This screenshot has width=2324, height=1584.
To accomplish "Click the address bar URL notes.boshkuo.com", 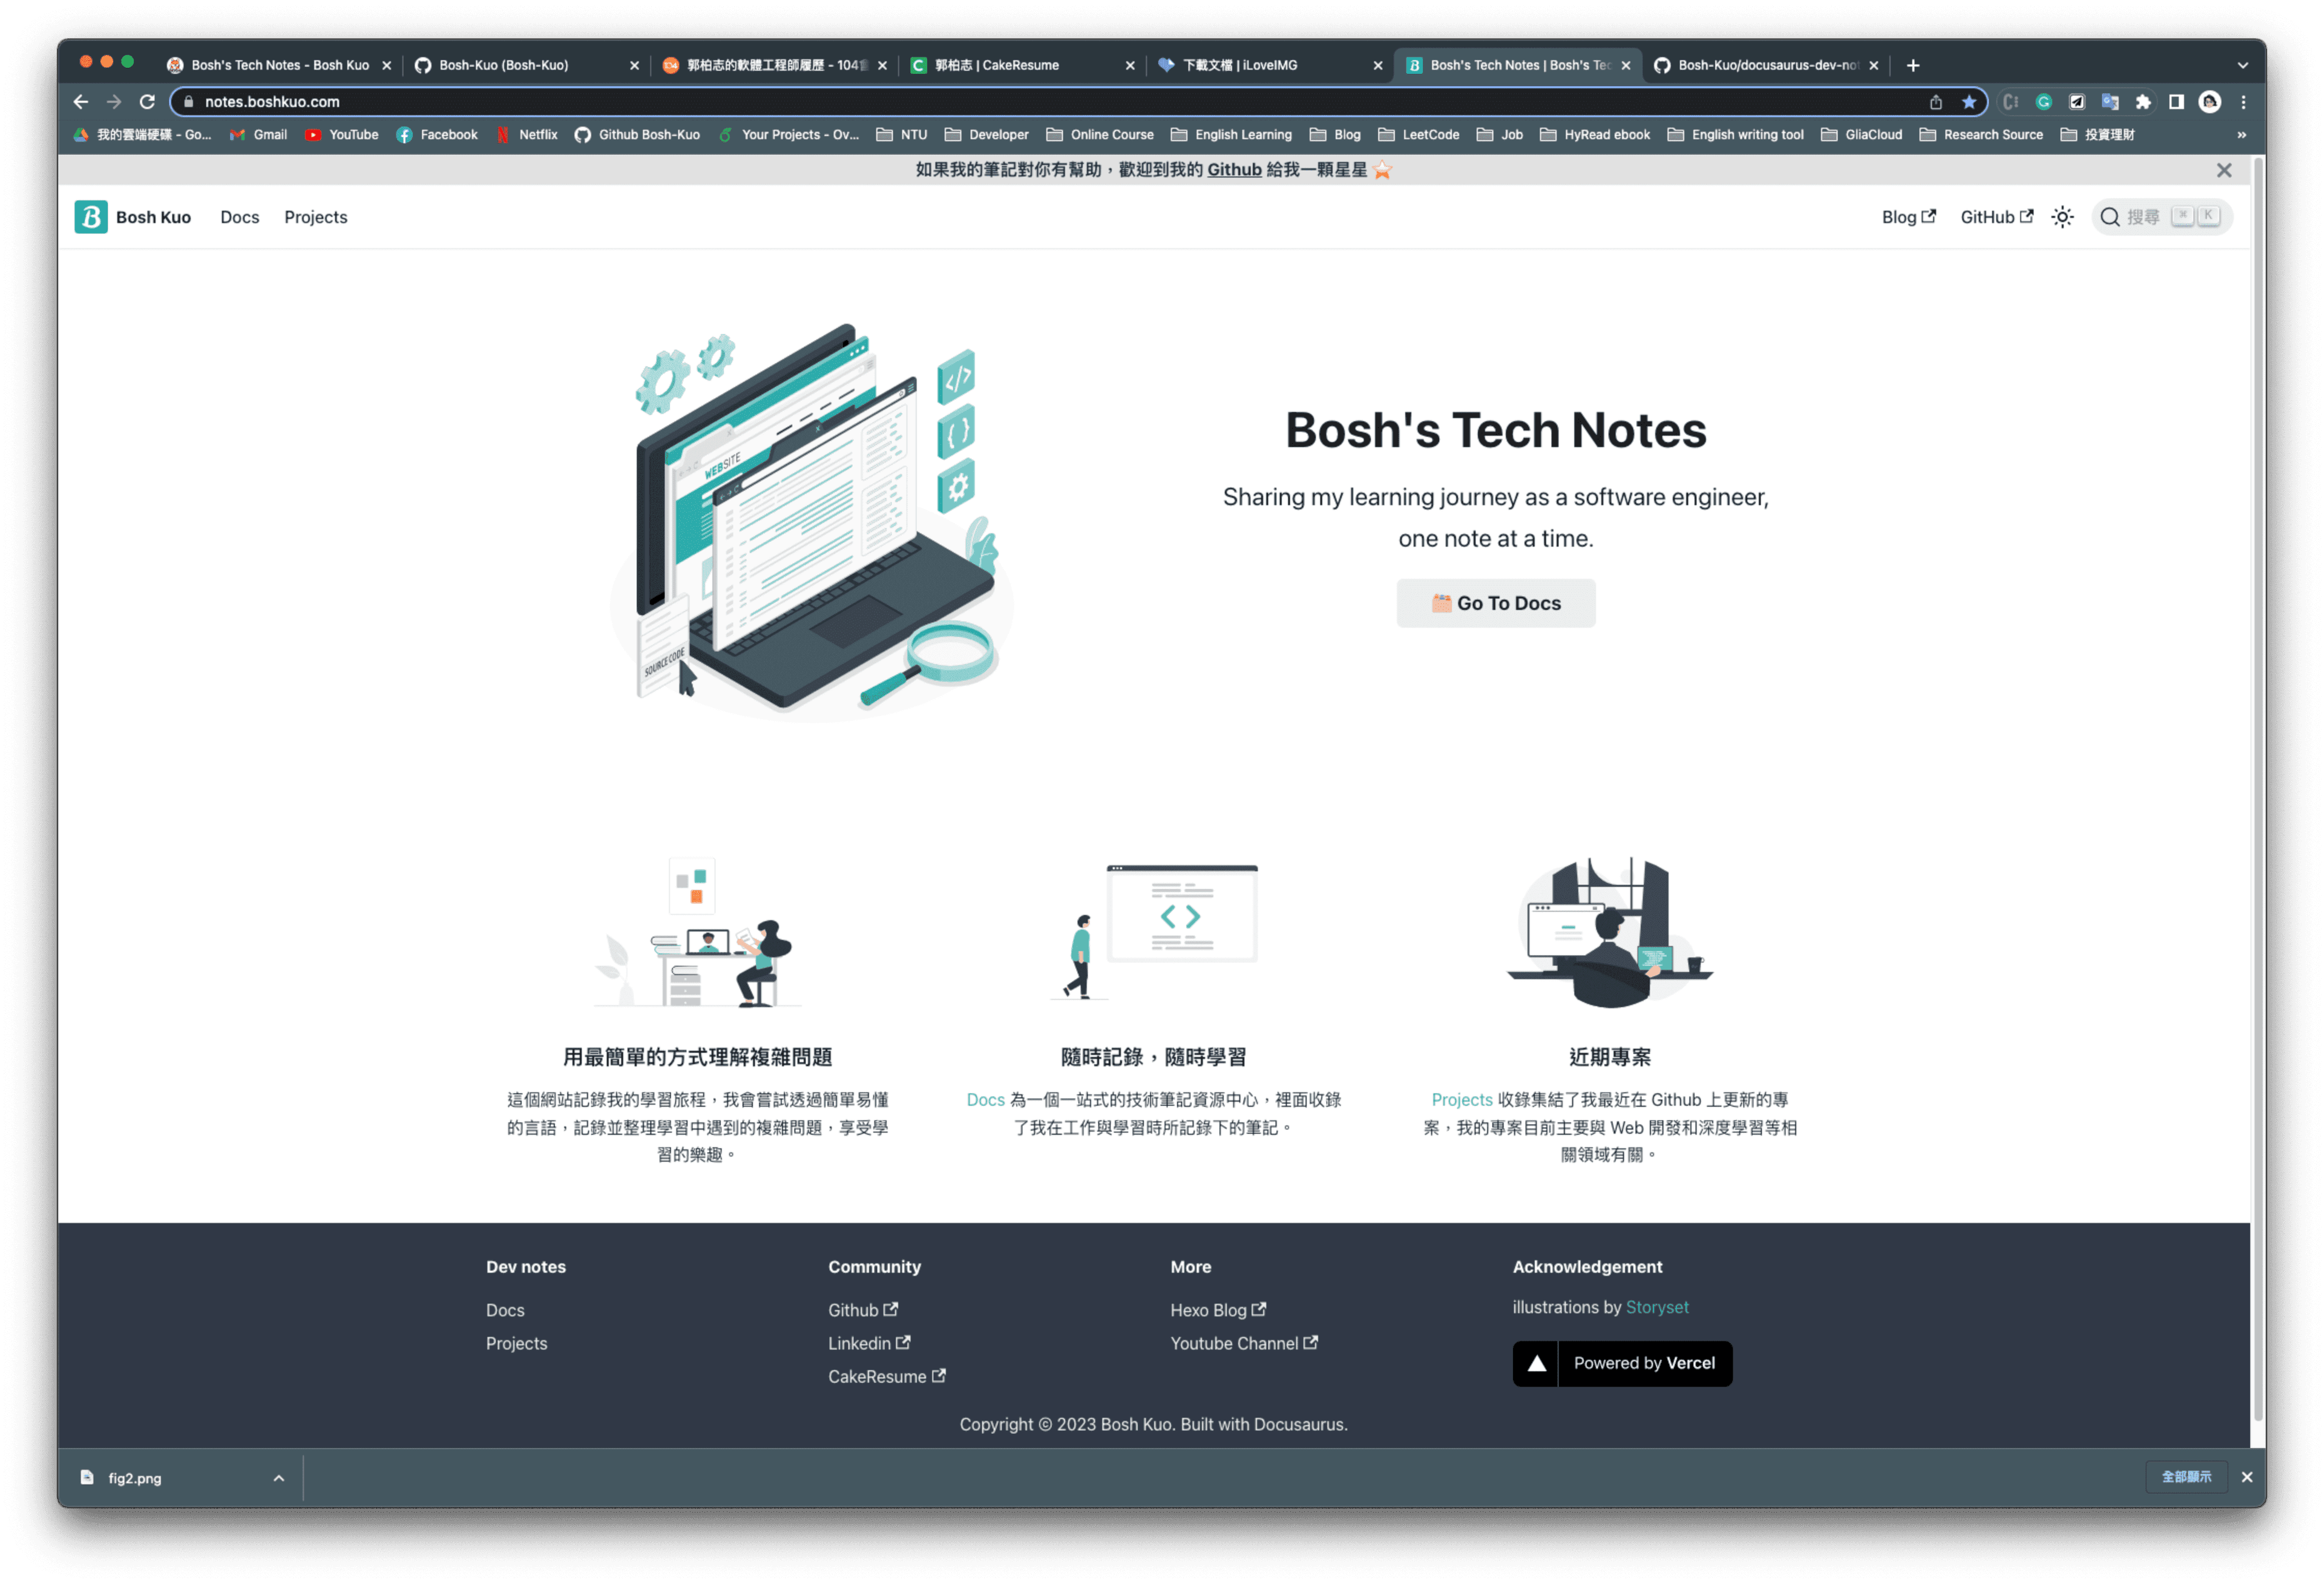I will pos(272,102).
